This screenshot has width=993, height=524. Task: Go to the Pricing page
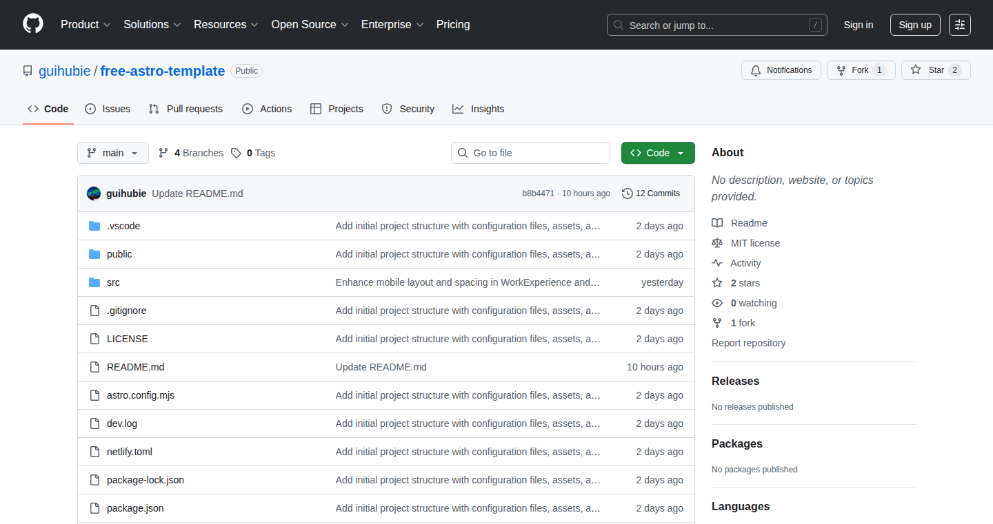coord(453,25)
